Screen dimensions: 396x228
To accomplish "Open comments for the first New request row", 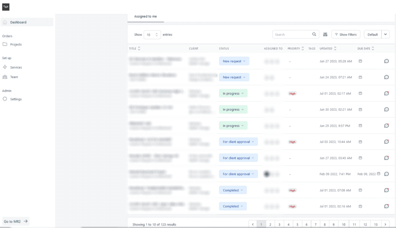I will pyautogui.click(x=386, y=61).
